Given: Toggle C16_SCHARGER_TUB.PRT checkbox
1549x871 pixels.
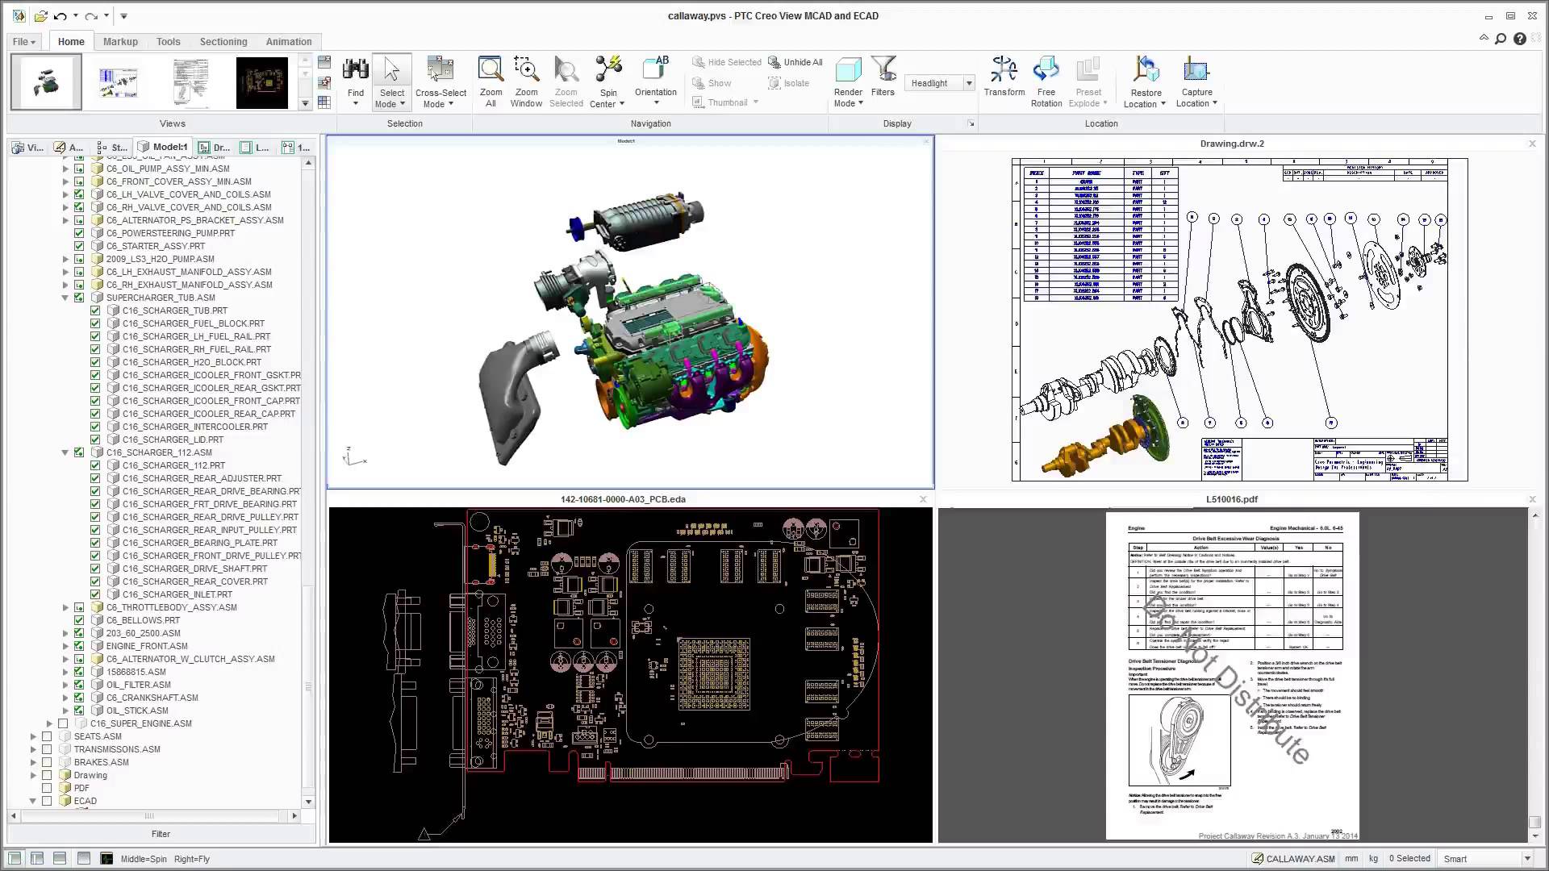Looking at the screenshot, I should [95, 310].
